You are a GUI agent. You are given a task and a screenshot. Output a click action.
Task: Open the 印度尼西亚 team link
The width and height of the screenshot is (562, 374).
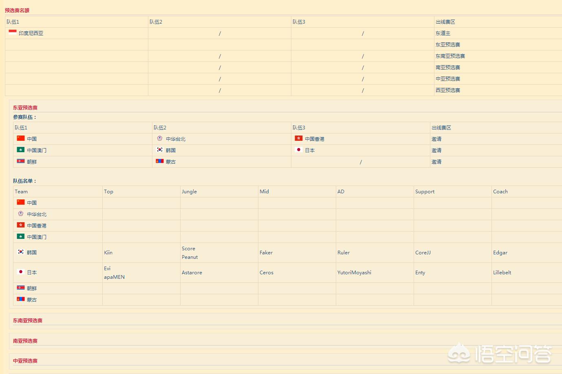31,33
